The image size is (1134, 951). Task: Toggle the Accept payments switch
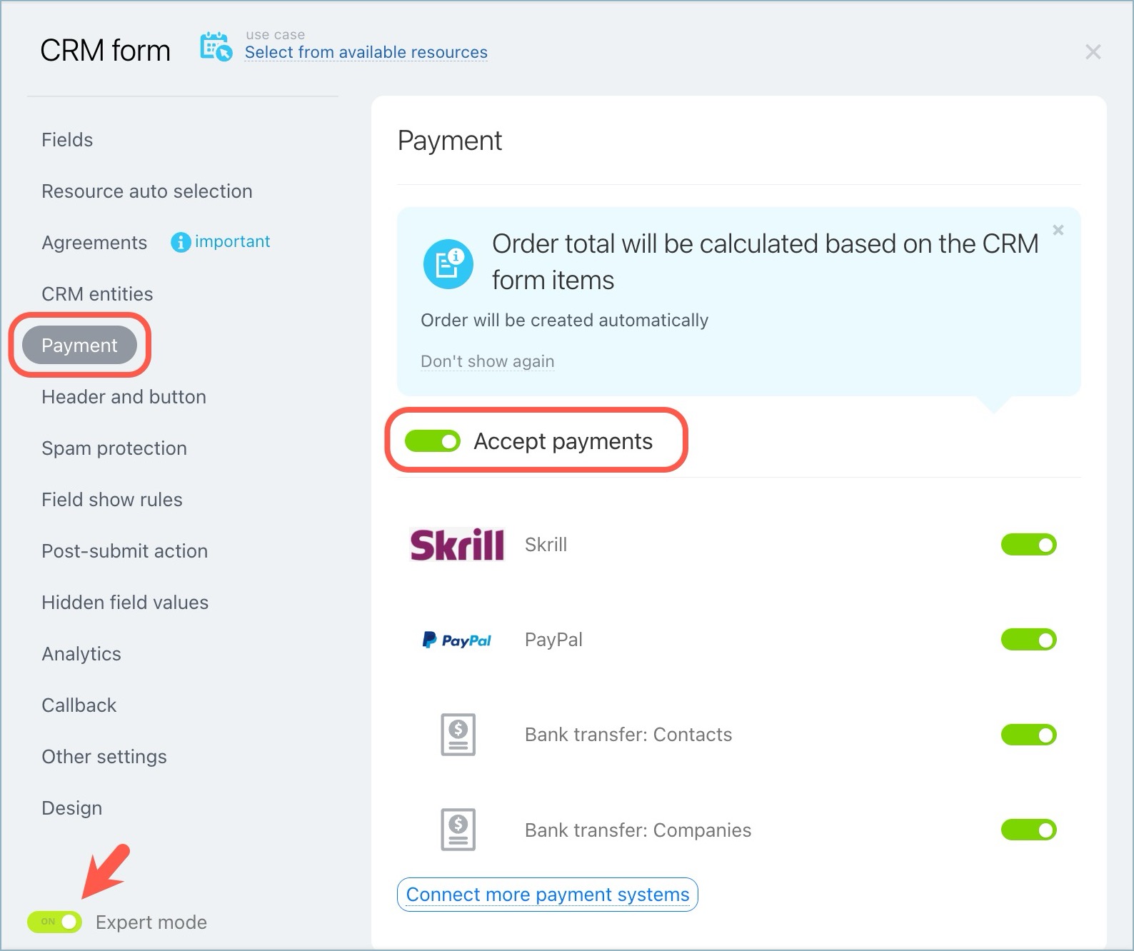pos(432,442)
